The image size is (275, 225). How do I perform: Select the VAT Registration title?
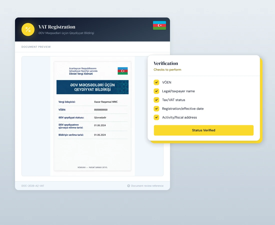click(x=57, y=27)
